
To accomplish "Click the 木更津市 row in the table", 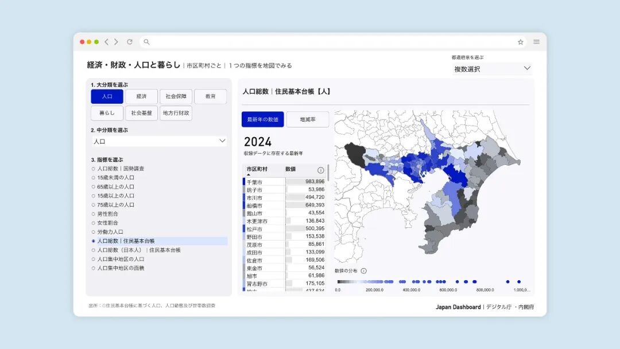I will [x=284, y=221].
